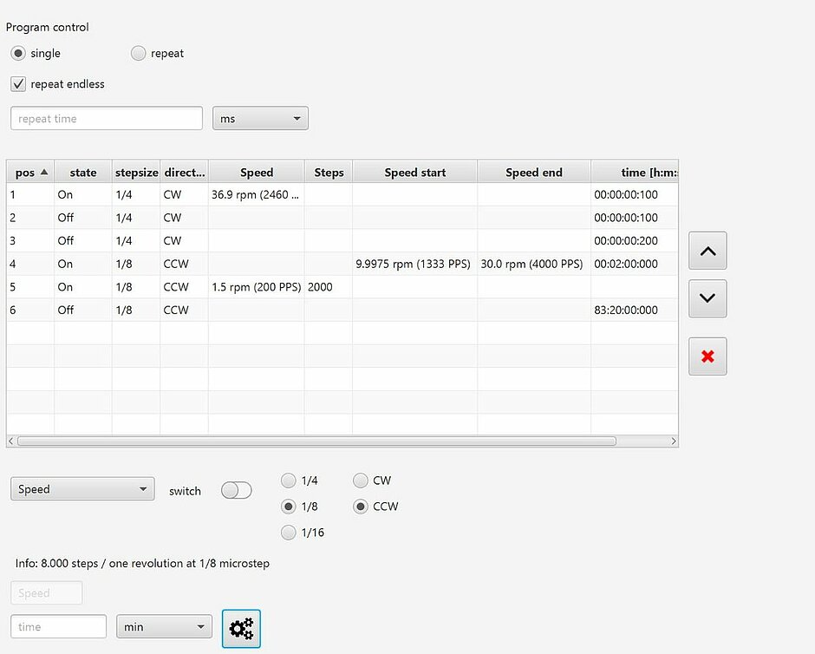Select the single radio button
Image resolution: width=815 pixels, height=654 pixels.
point(17,54)
